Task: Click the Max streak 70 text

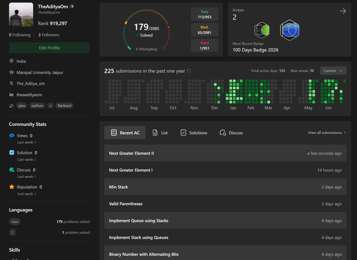Action: tap(302, 71)
